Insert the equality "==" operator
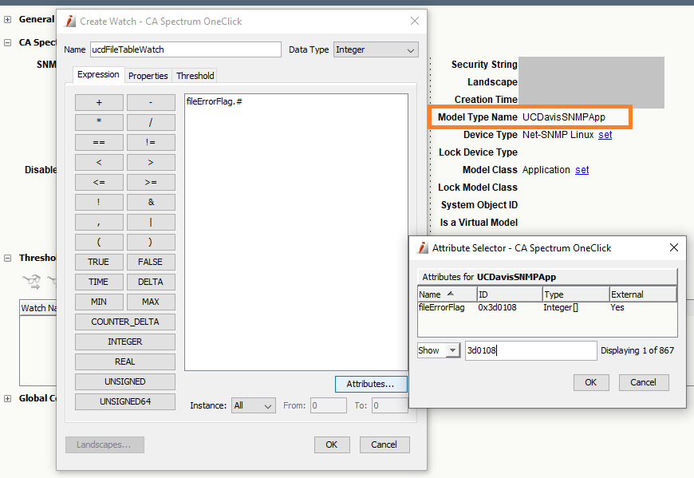Screen dimensions: 694x478 [x=99, y=142]
